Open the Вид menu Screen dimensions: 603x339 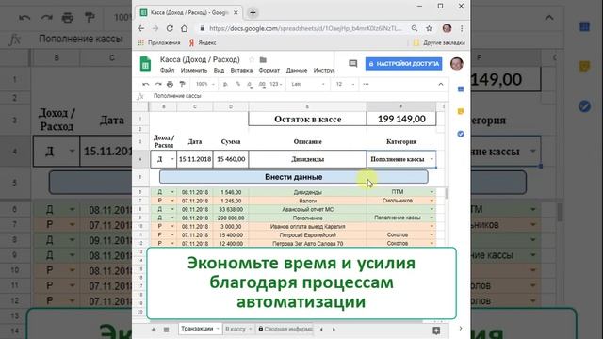[219, 71]
